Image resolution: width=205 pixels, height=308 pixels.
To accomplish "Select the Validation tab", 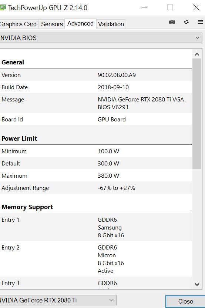I will [x=111, y=24].
